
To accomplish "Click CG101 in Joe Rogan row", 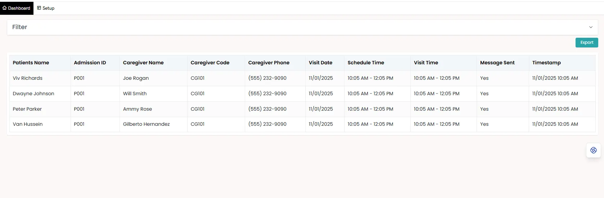I will 198,78.
